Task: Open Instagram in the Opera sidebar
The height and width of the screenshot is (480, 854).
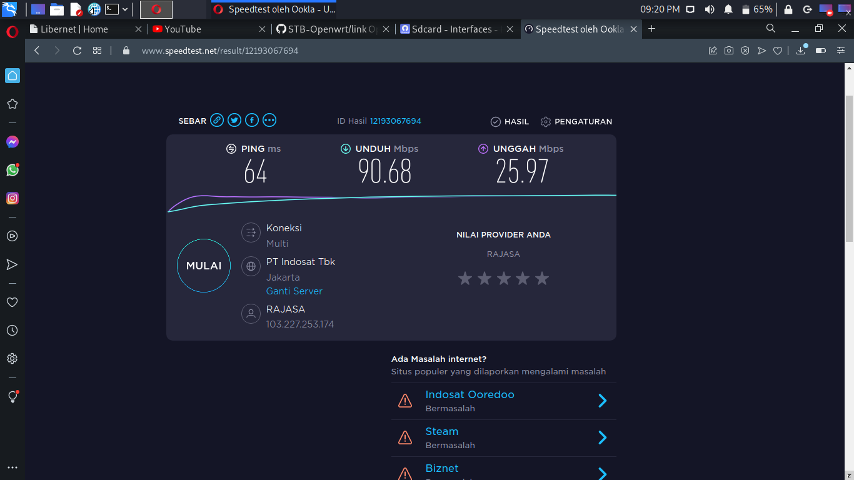Action: 13,198
